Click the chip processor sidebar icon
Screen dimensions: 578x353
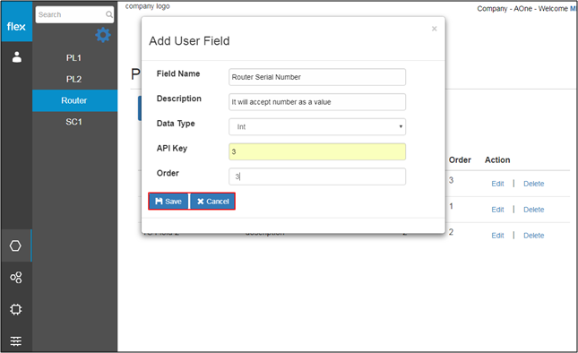tap(16, 309)
